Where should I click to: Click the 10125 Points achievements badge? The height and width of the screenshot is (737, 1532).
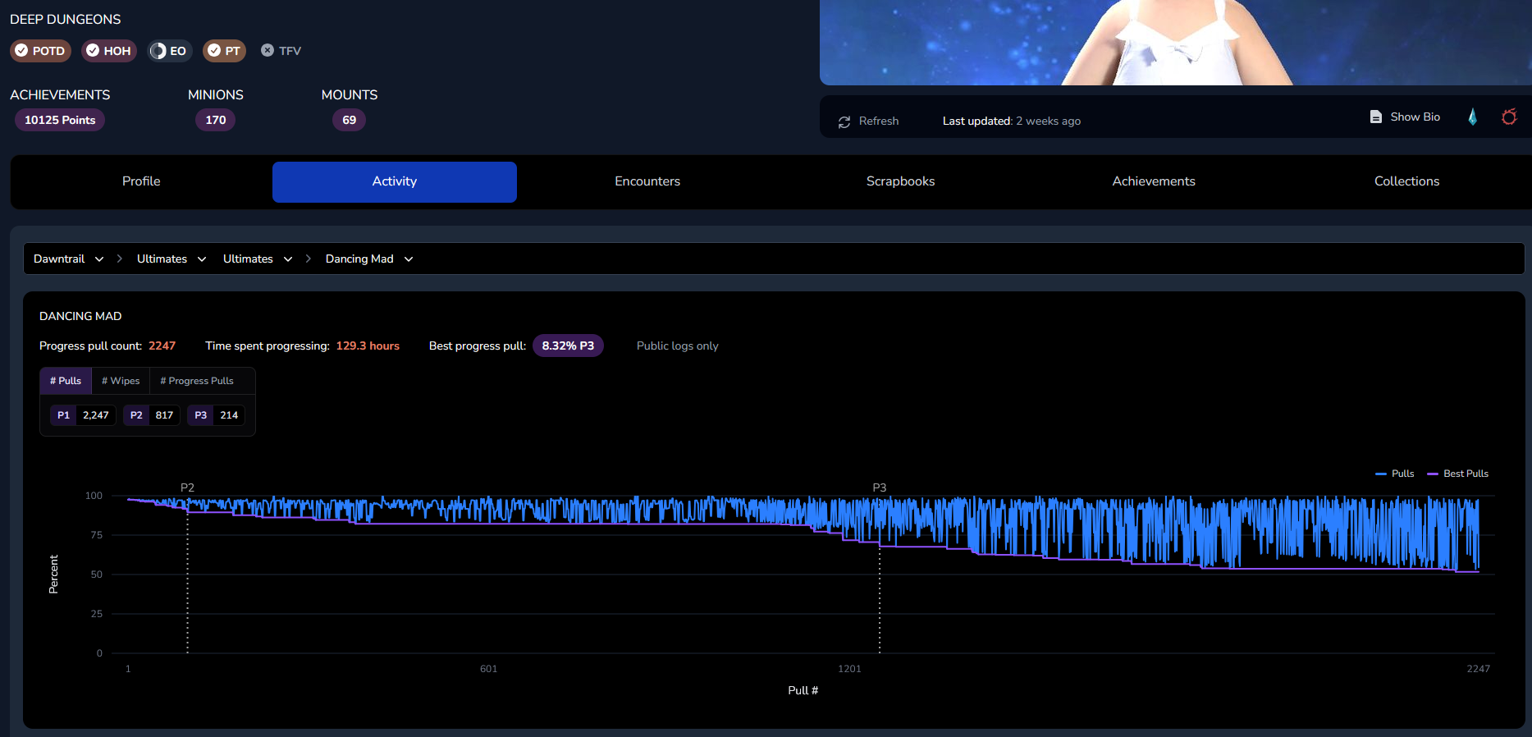point(60,120)
